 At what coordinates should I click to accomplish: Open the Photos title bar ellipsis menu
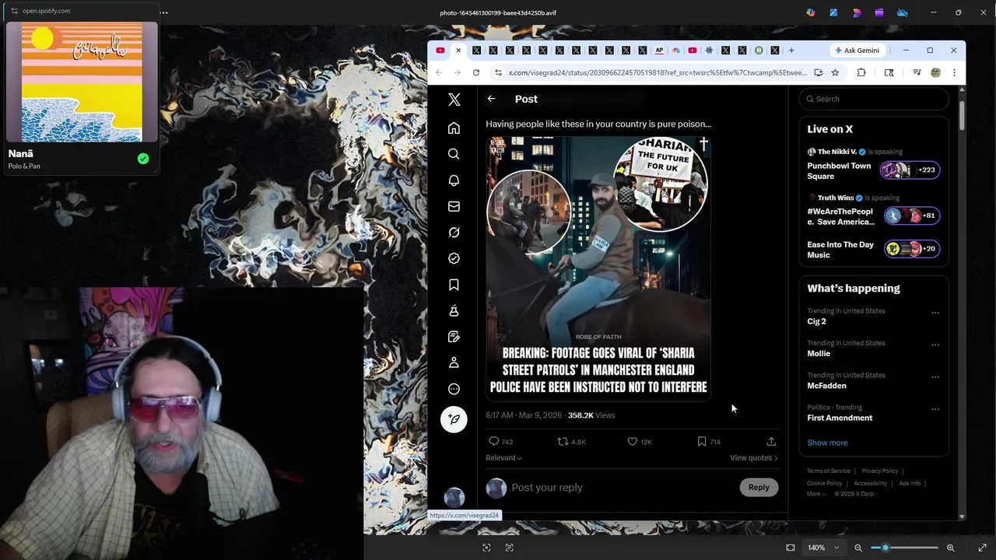pyautogui.click(x=163, y=12)
